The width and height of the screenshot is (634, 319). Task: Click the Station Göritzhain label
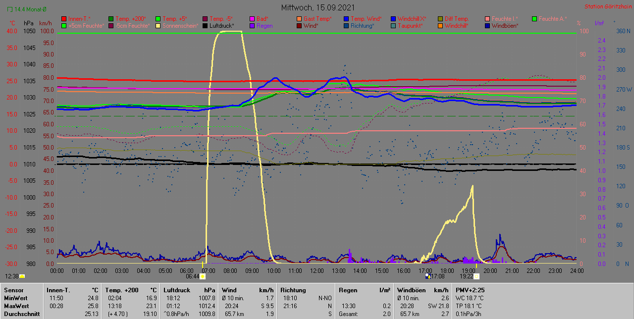607,6
